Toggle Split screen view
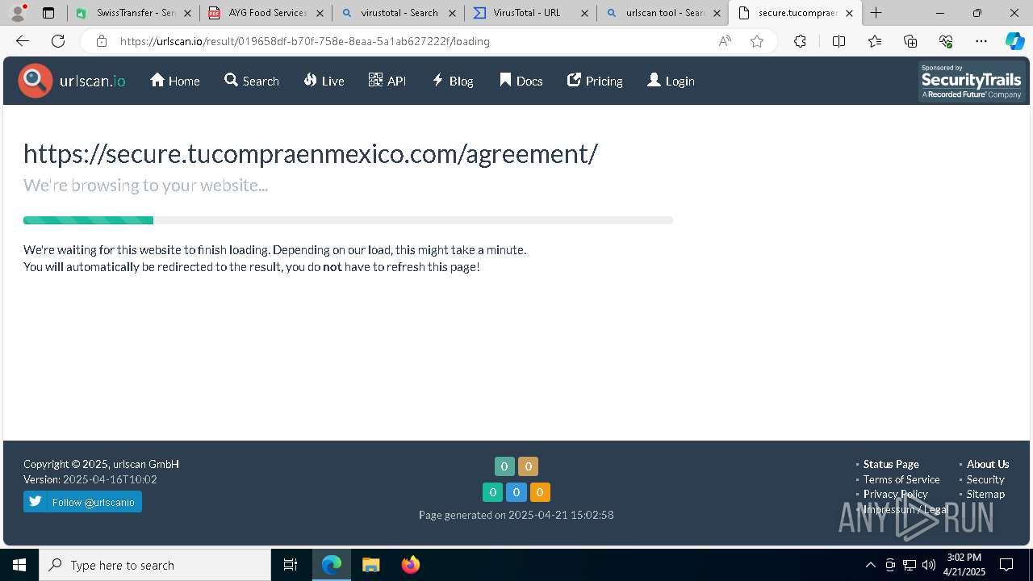This screenshot has height=581, width=1033. pos(839,41)
